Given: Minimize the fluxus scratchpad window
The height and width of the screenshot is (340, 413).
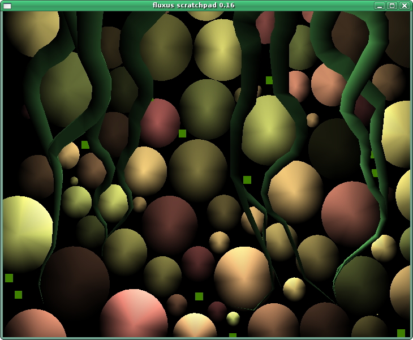Looking at the screenshot, I should coord(380,6).
